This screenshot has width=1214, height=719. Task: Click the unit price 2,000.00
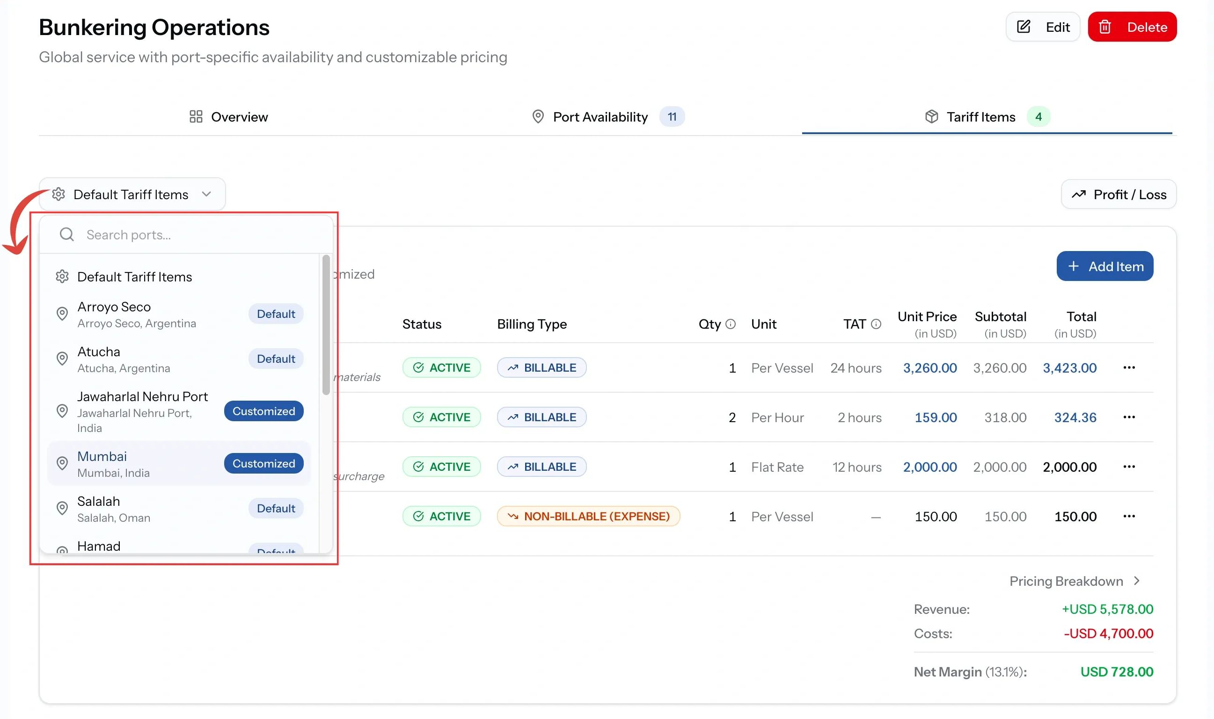pyautogui.click(x=930, y=467)
